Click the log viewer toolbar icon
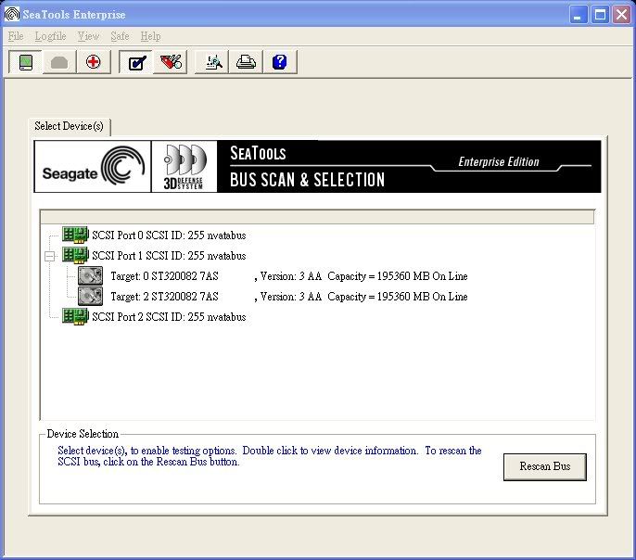636x560 pixels. (212, 62)
